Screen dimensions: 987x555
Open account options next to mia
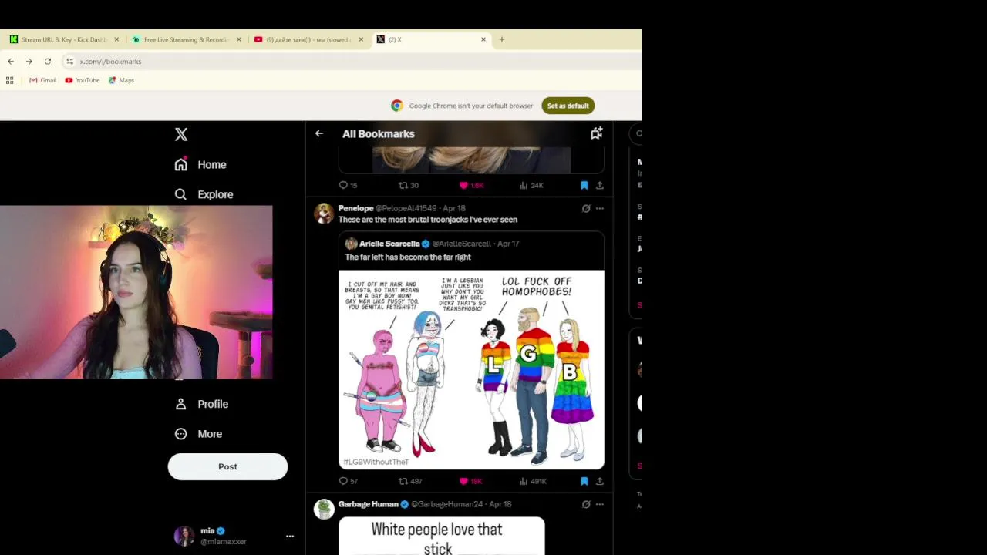290,536
